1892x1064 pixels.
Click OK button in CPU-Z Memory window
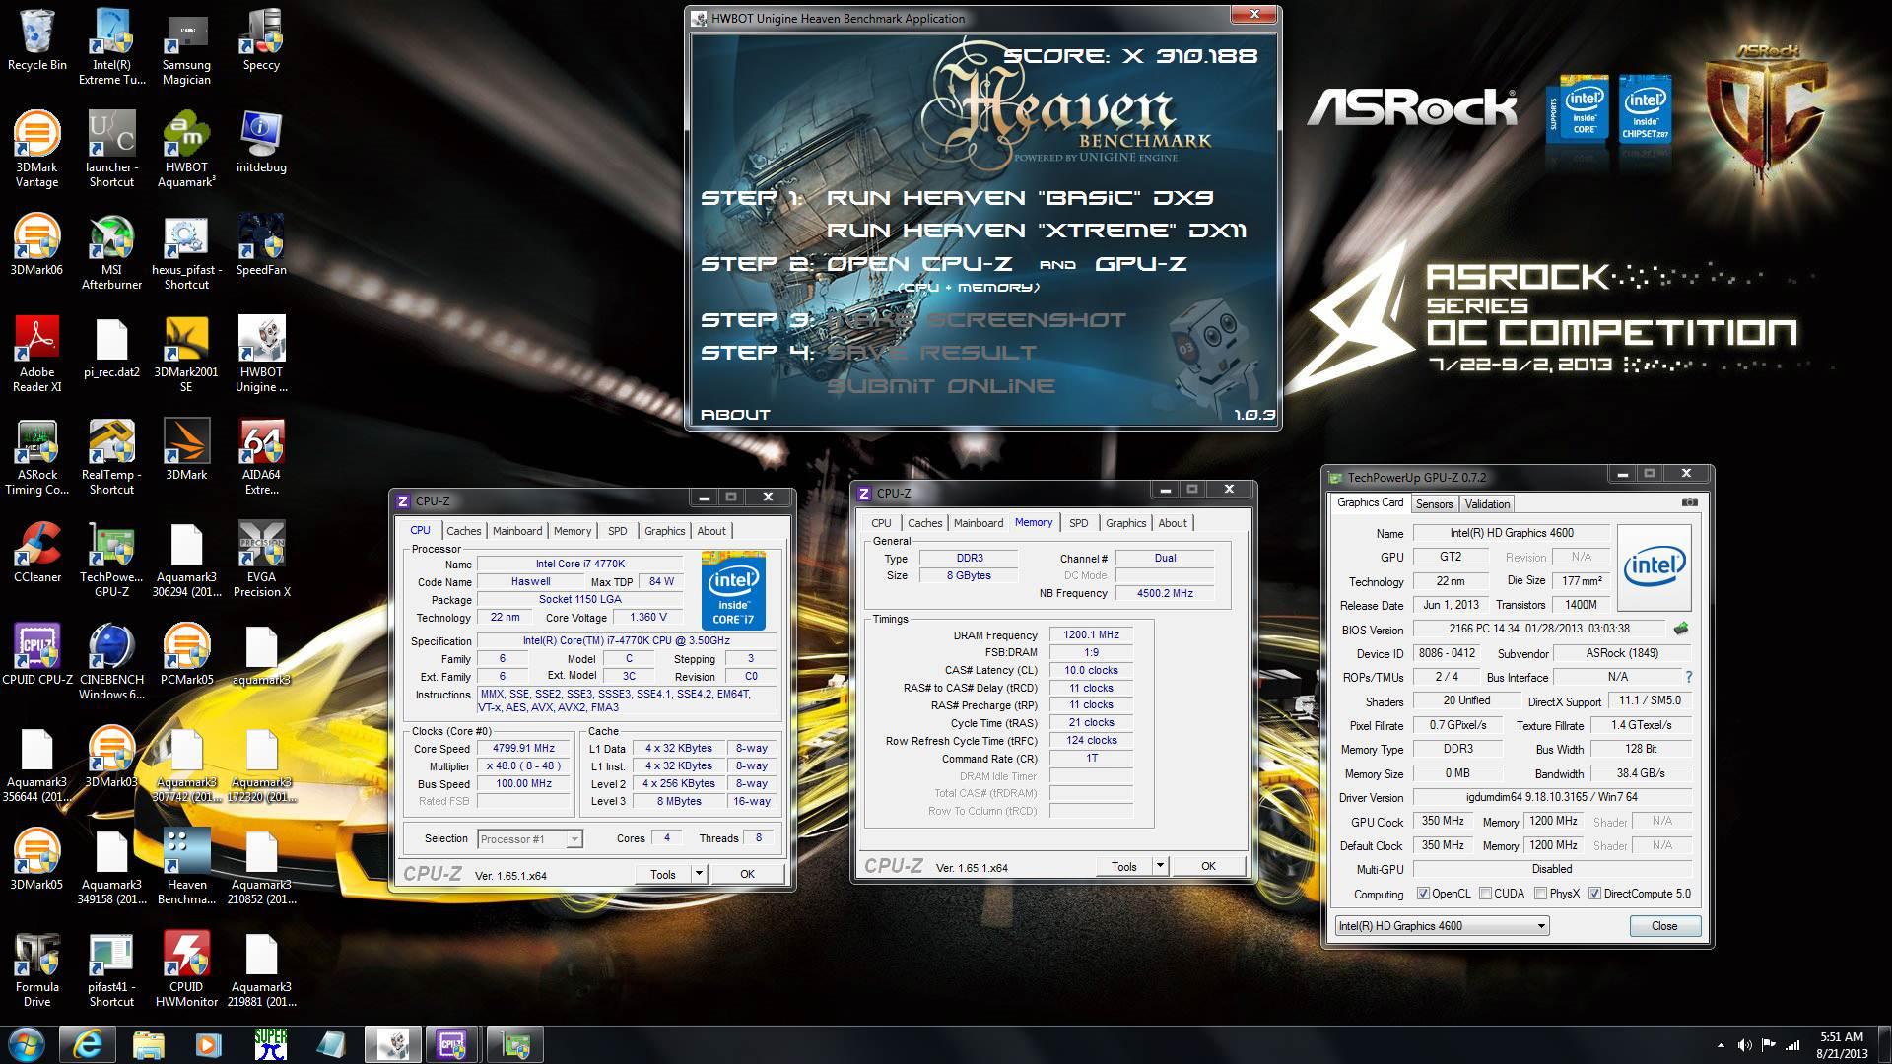[1208, 866]
